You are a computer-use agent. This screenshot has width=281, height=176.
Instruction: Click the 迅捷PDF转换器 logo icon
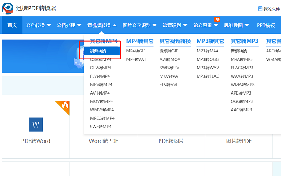(7, 8)
